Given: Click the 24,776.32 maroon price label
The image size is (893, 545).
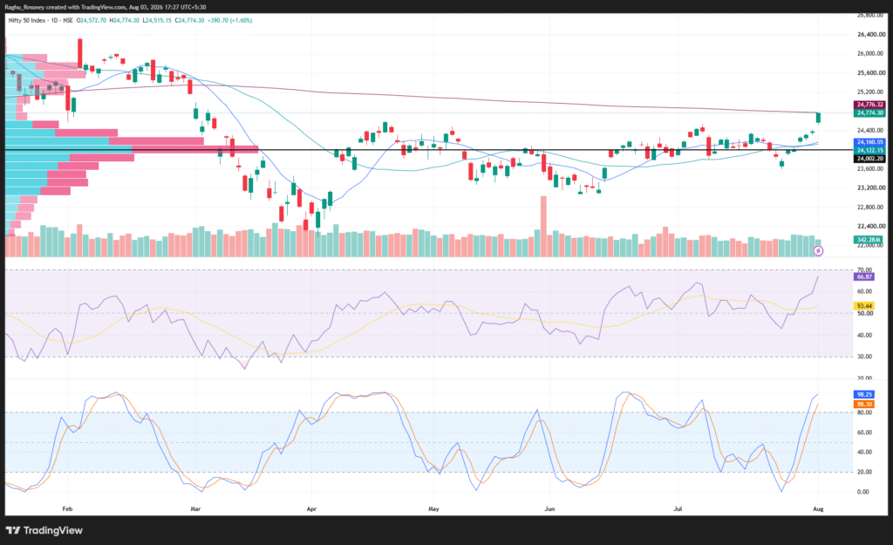Looking at the screenshot, I should tap(869, 105).
